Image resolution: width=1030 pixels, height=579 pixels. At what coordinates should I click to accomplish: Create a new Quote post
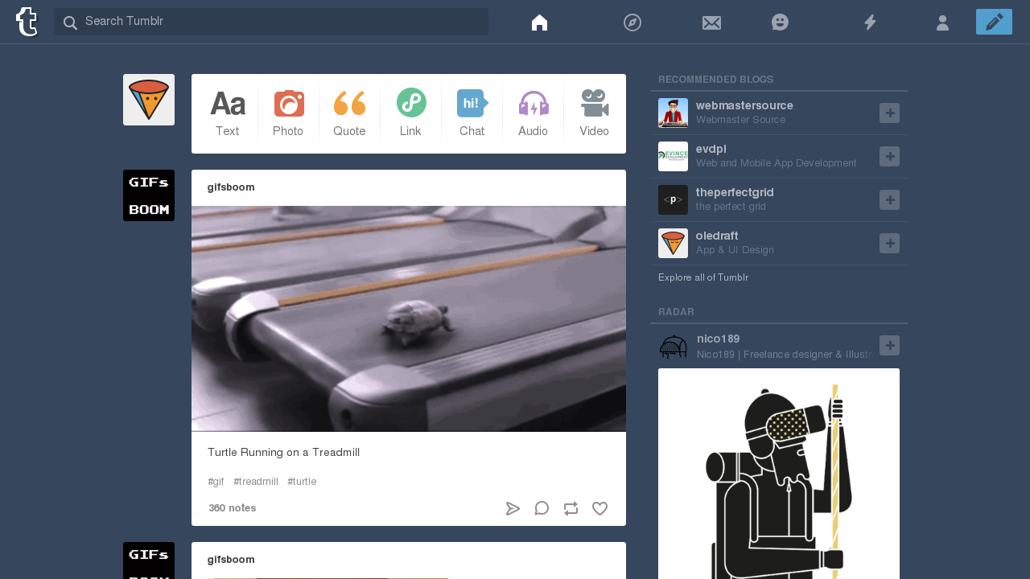(x=349, y=113)
